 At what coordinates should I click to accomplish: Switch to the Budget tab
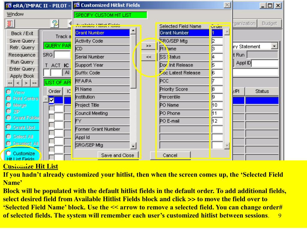coord(270,23)
